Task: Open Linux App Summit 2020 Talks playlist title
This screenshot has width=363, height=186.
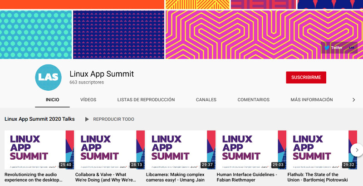Action: (x=39, y=119)
